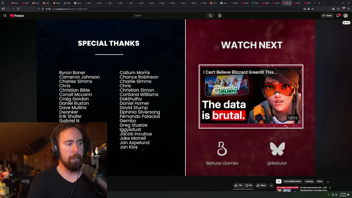Go forward with the browser forward arrow

13,9
